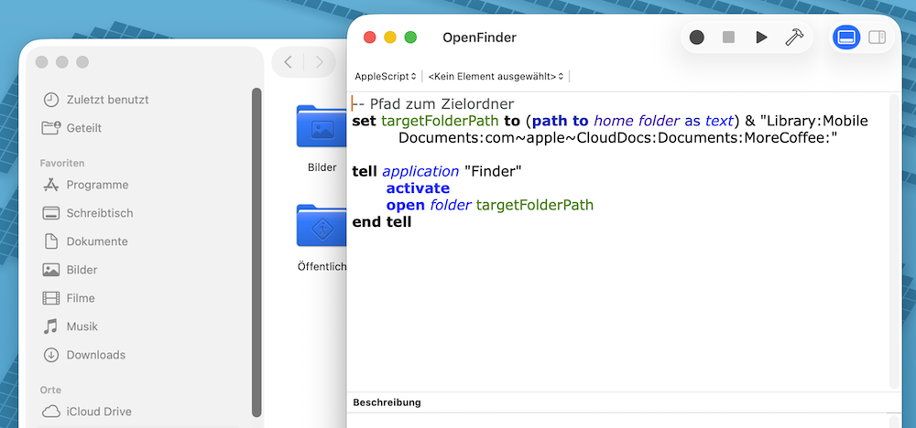The image size is (916, 428).
Task: Click the document icon beside Dokumente
Action: [x=50, y=241]
